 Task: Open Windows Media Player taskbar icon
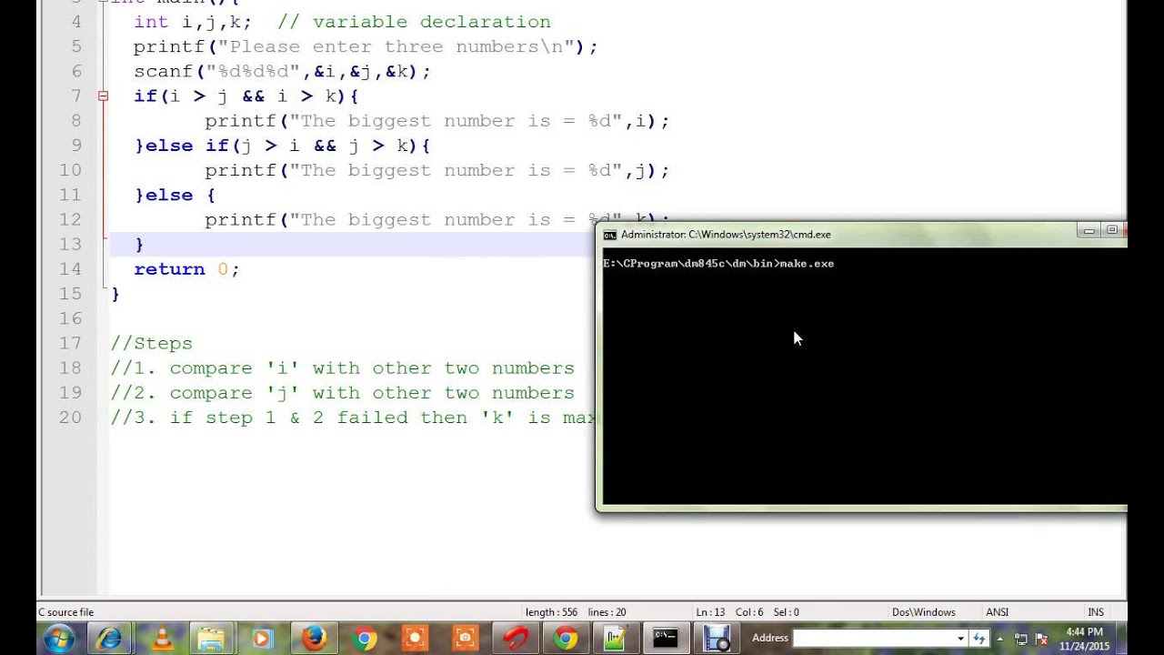pyautogui.click(x=262, y=639)
